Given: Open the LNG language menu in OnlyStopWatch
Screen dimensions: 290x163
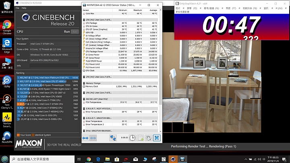Looking at the screenshot, I should [279, 8].
